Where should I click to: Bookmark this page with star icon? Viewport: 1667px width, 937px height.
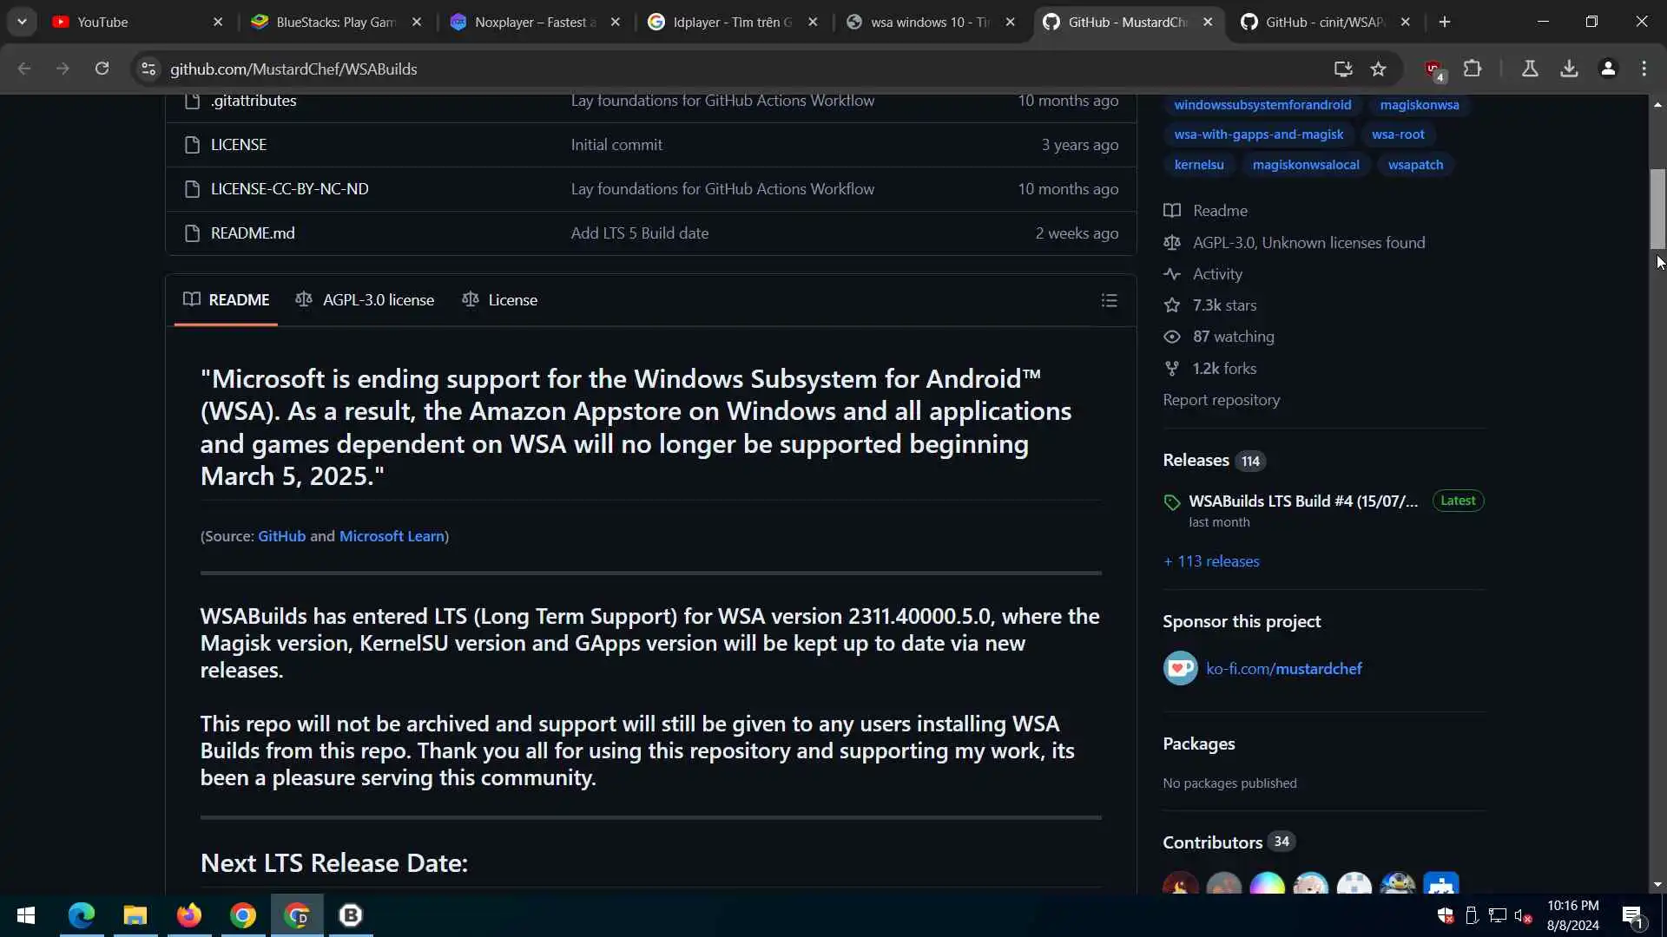click(x=1378, y=69)
